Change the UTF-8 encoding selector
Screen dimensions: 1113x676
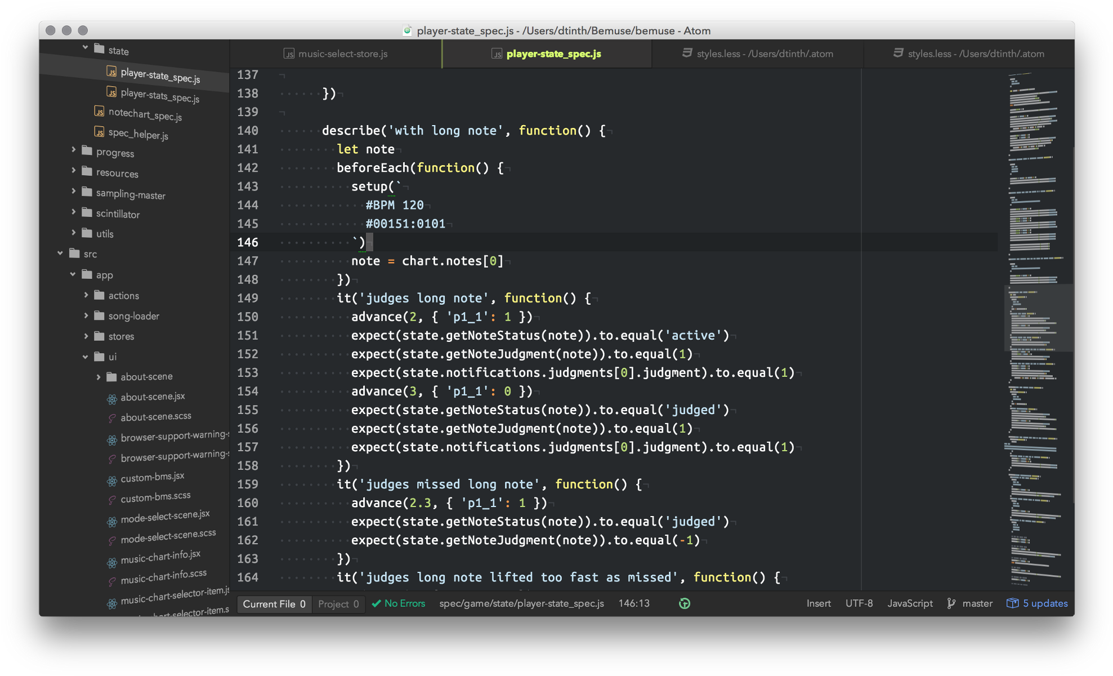pyautogui.click(x=859, y=603)
